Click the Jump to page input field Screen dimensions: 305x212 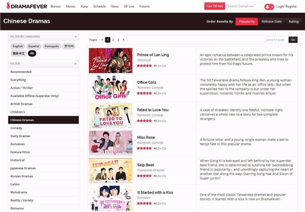click(276, 39)
